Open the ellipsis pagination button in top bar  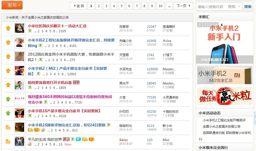click(169, 6)
